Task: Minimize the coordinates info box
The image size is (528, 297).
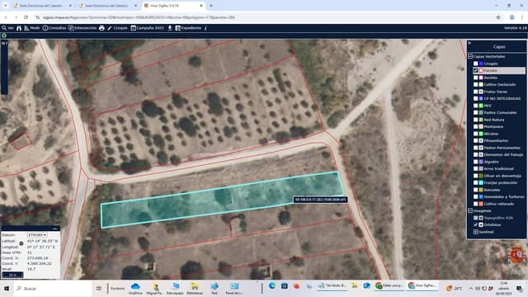Action: tap(55, 229)
